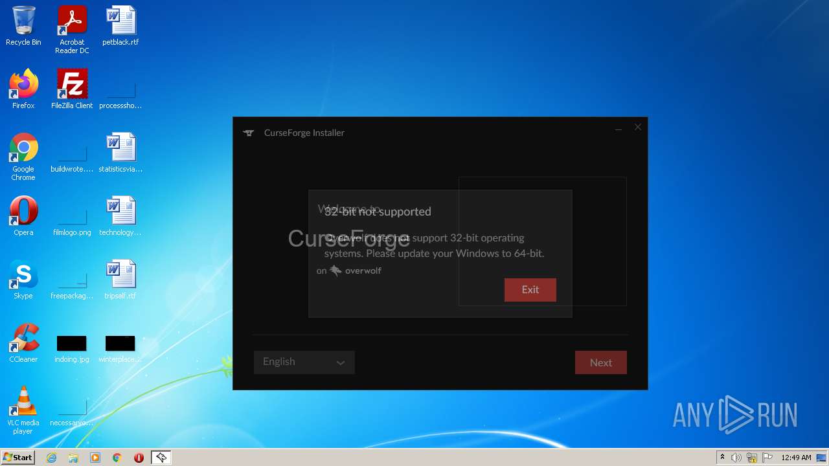Select the Acrobat Reader DC shortcut
Screen dimensions: 829x466
[x=72, y=30]
